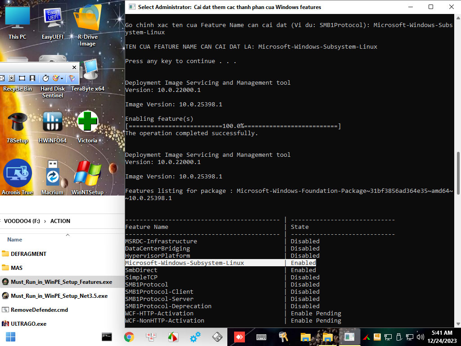The height and width of the screenshot is (346, 461).
Task: Open WinNTSetup desktop shortcut
Action: (x=88, y=177)
